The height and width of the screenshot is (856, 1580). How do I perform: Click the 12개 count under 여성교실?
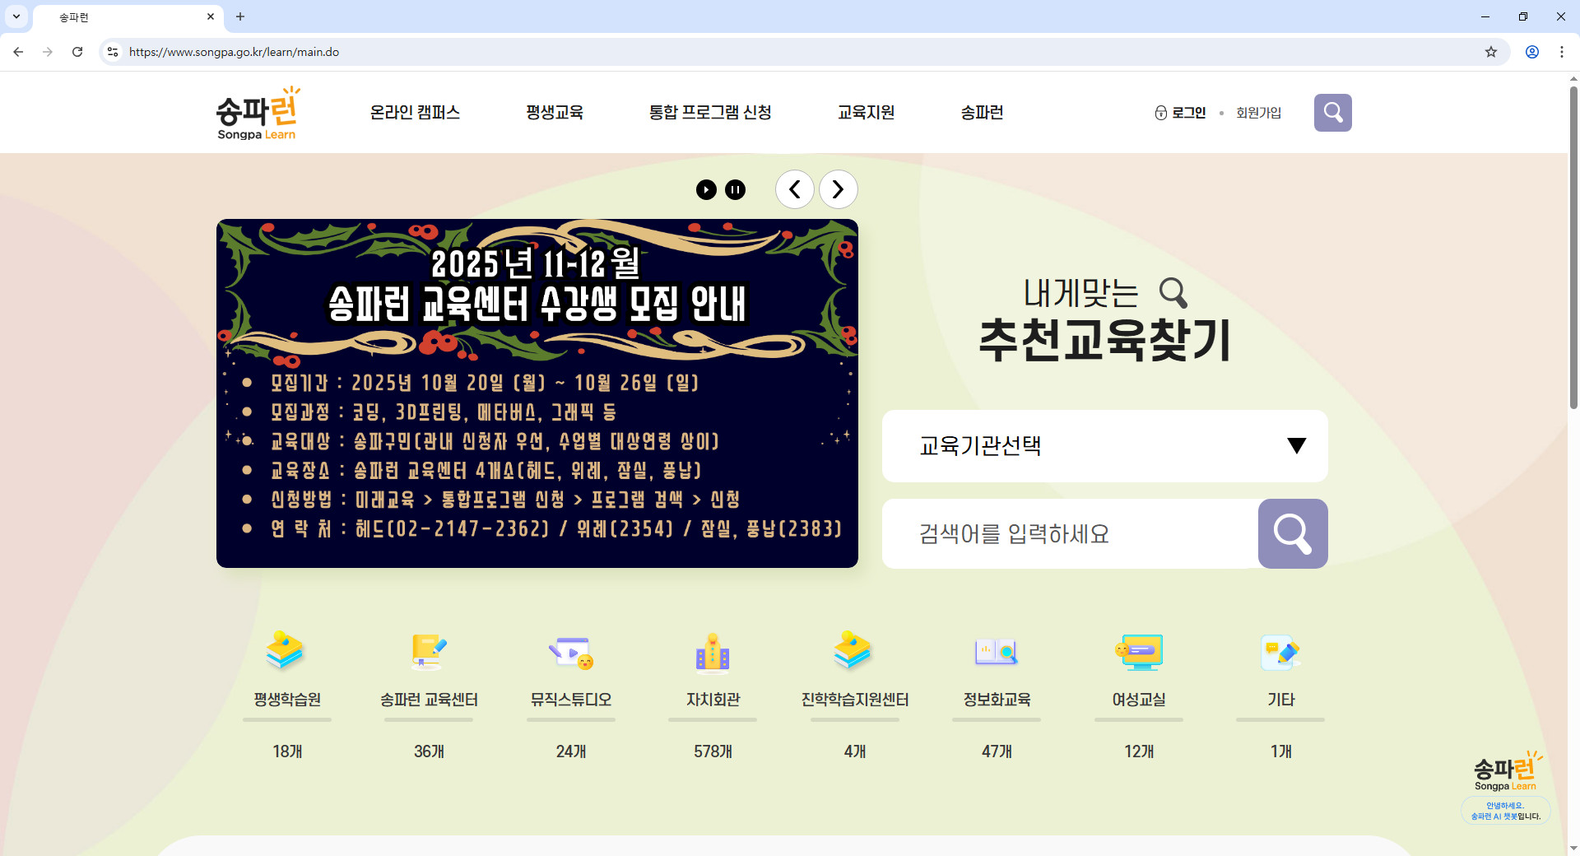(1139, 751)
